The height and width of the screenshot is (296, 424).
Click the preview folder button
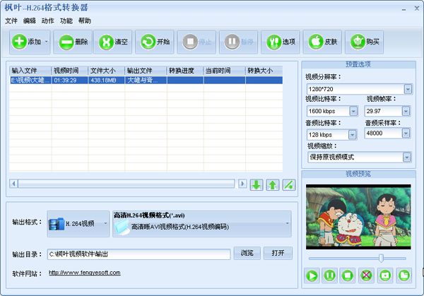(404, 276)
